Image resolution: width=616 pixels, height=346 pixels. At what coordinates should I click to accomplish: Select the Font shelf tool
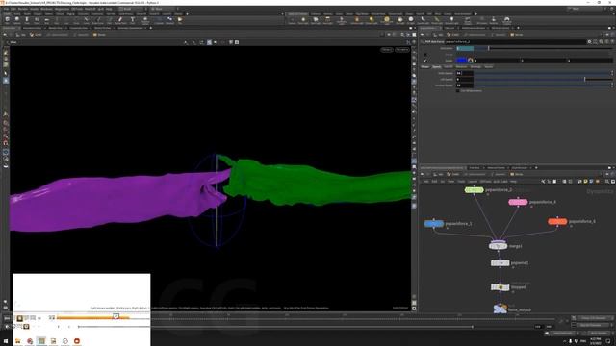point(133,20)
